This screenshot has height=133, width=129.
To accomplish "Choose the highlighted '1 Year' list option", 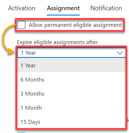I will point(71,65).
